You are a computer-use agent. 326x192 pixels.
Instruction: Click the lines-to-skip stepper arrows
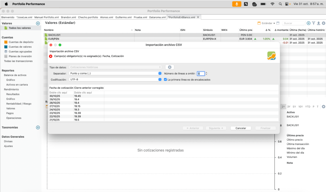(x=206, y=73)
